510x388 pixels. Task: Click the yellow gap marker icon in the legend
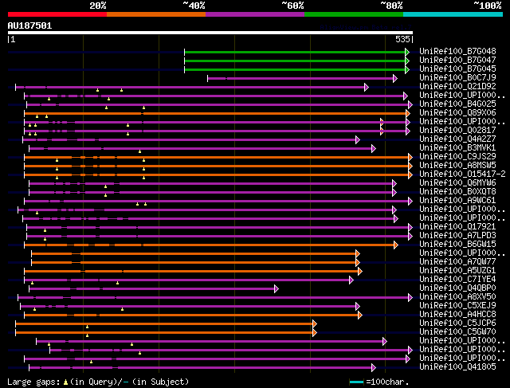pyautogui.click(x=65, y=382)
